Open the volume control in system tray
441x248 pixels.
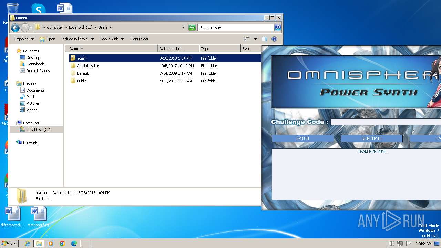(391, 244)
